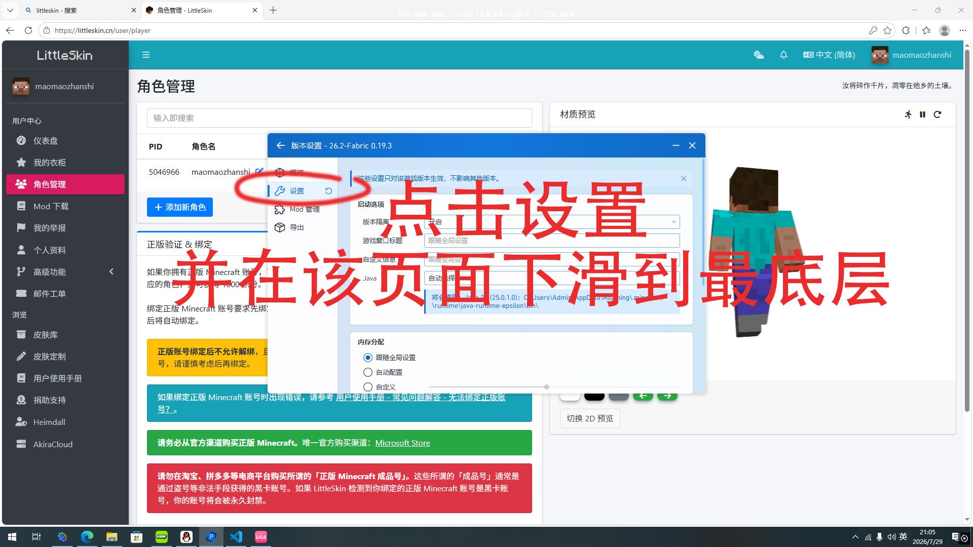Open the 版本隔离 dropdown
The width and height of the screenshot is (973, 547).
[x=552, y=222]
